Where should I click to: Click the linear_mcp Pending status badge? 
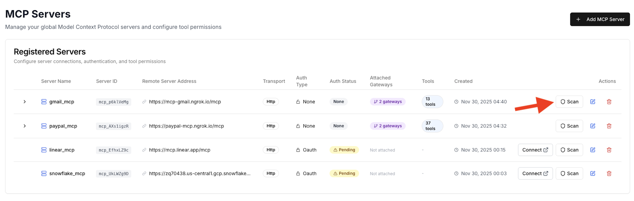click(344, 150)
